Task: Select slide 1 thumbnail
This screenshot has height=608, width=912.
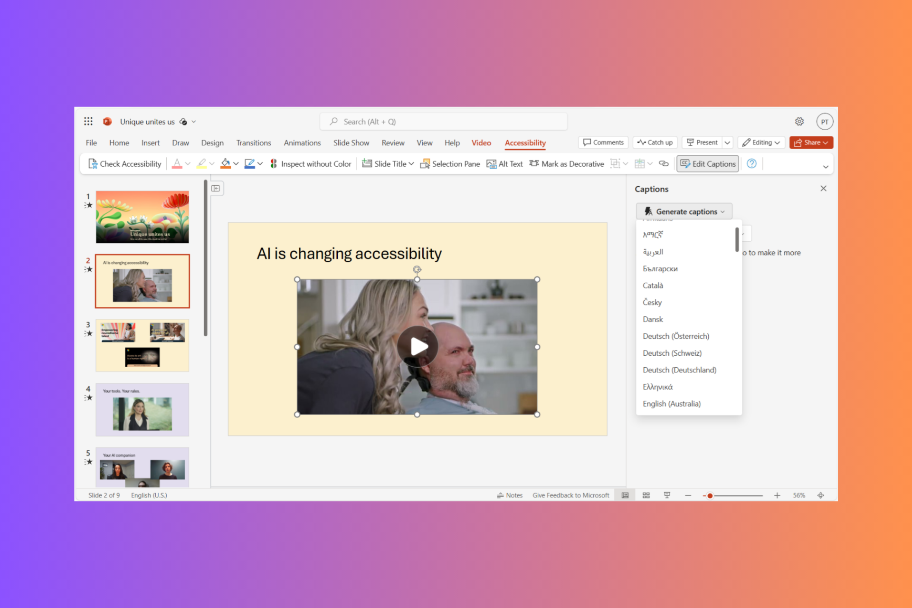Action: (x=142, y=217)
